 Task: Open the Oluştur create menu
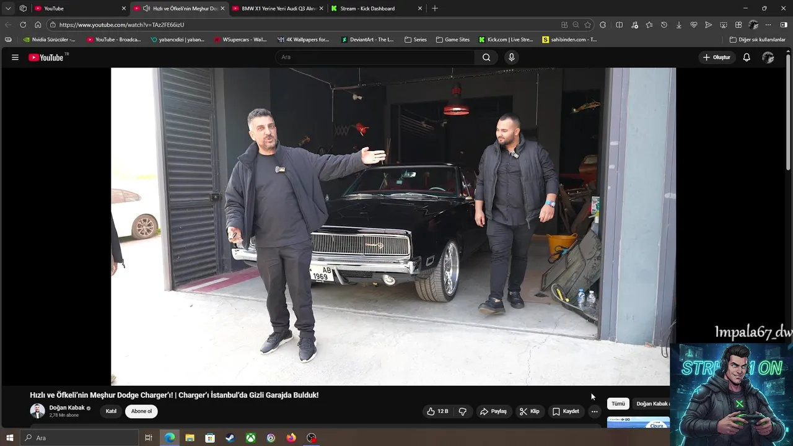(x=716, y=57)
